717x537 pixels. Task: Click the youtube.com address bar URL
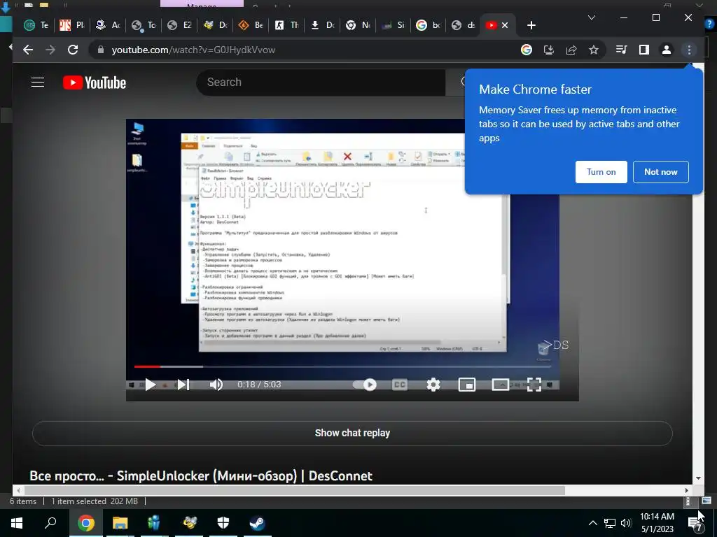(193, 50)
